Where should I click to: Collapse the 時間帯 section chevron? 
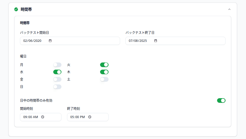coord(229,9)
